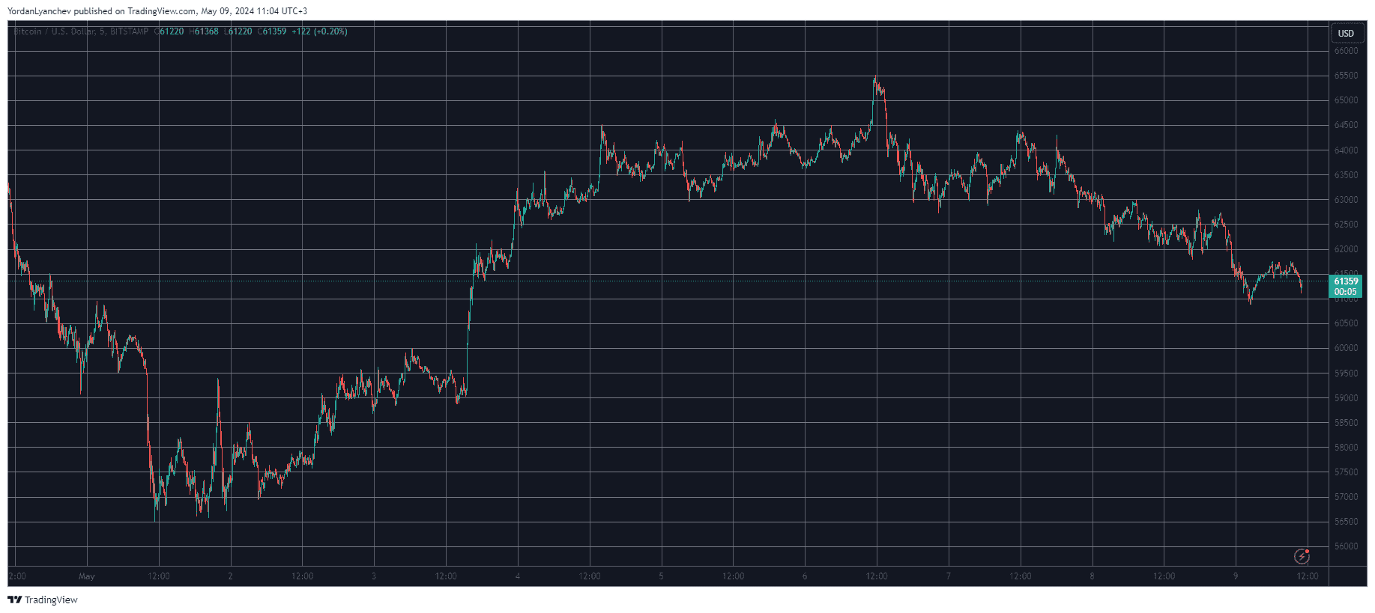Click the high value H61368
1375x613 pixels.
(x=204, y=31)
